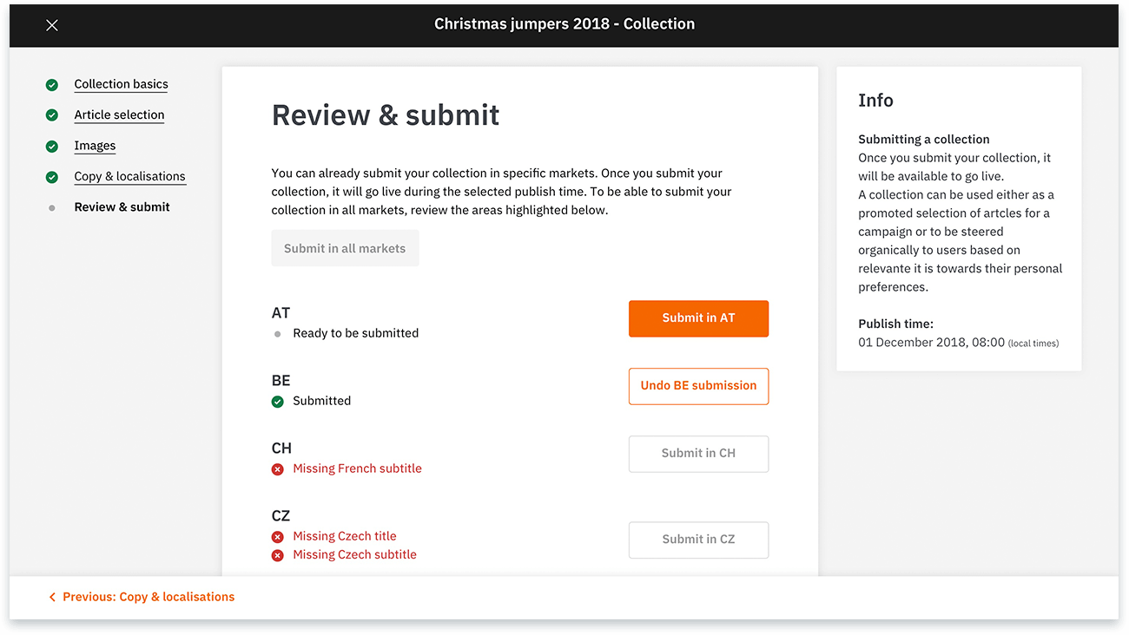Submit the collection in AT
This screenshot has height=635, width=1129.
pos(698,318)
